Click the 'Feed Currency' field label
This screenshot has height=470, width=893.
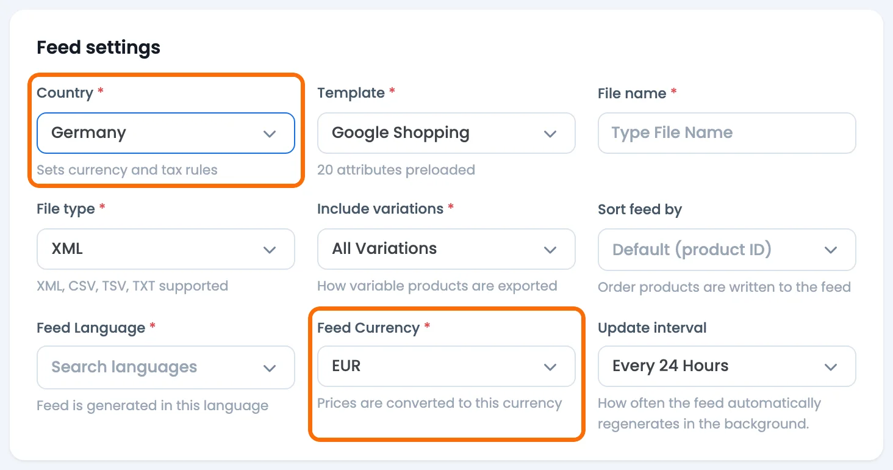point(368,328)
